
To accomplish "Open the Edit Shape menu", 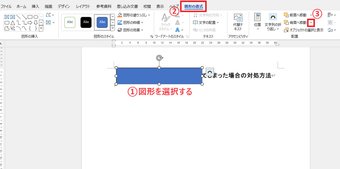I will pyautogui.click(x=50, y=15).
